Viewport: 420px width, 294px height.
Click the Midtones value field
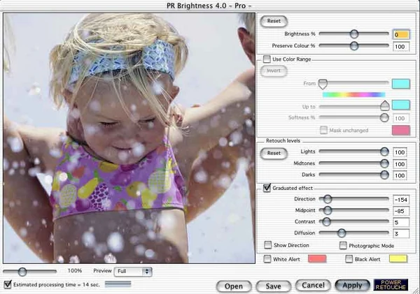[x=400, y=164]
